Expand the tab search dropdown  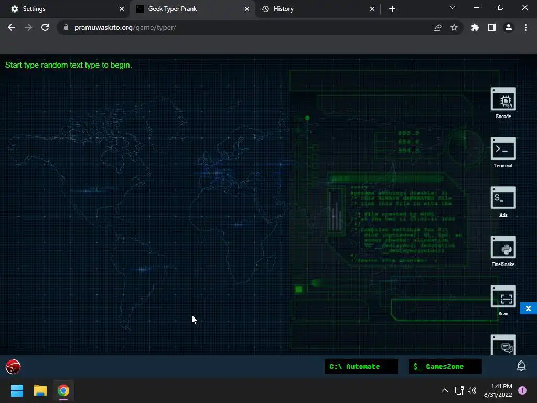(453, 7)
